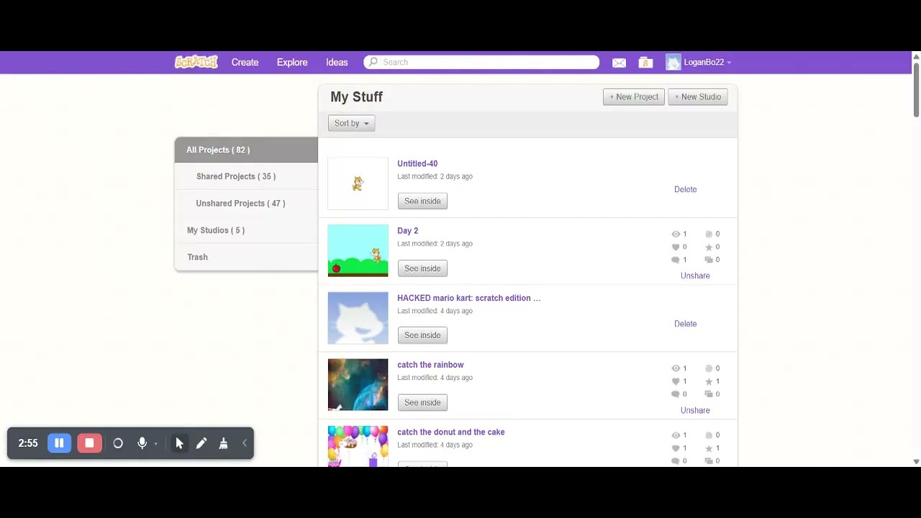
Task: Click the Scratch logo
Action: coord(196,62)
